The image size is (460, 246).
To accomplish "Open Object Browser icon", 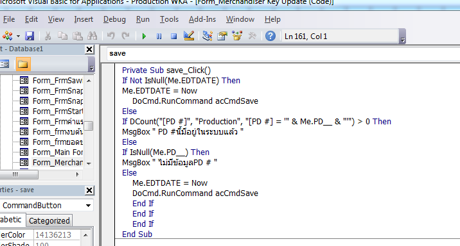I will click(237, 37).
